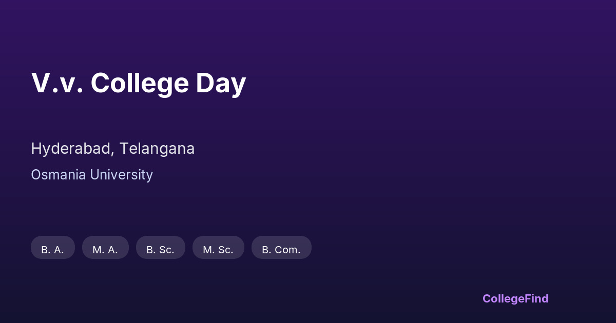
Task: Open the CollegeFind brand logo
Action: point(515,298)
